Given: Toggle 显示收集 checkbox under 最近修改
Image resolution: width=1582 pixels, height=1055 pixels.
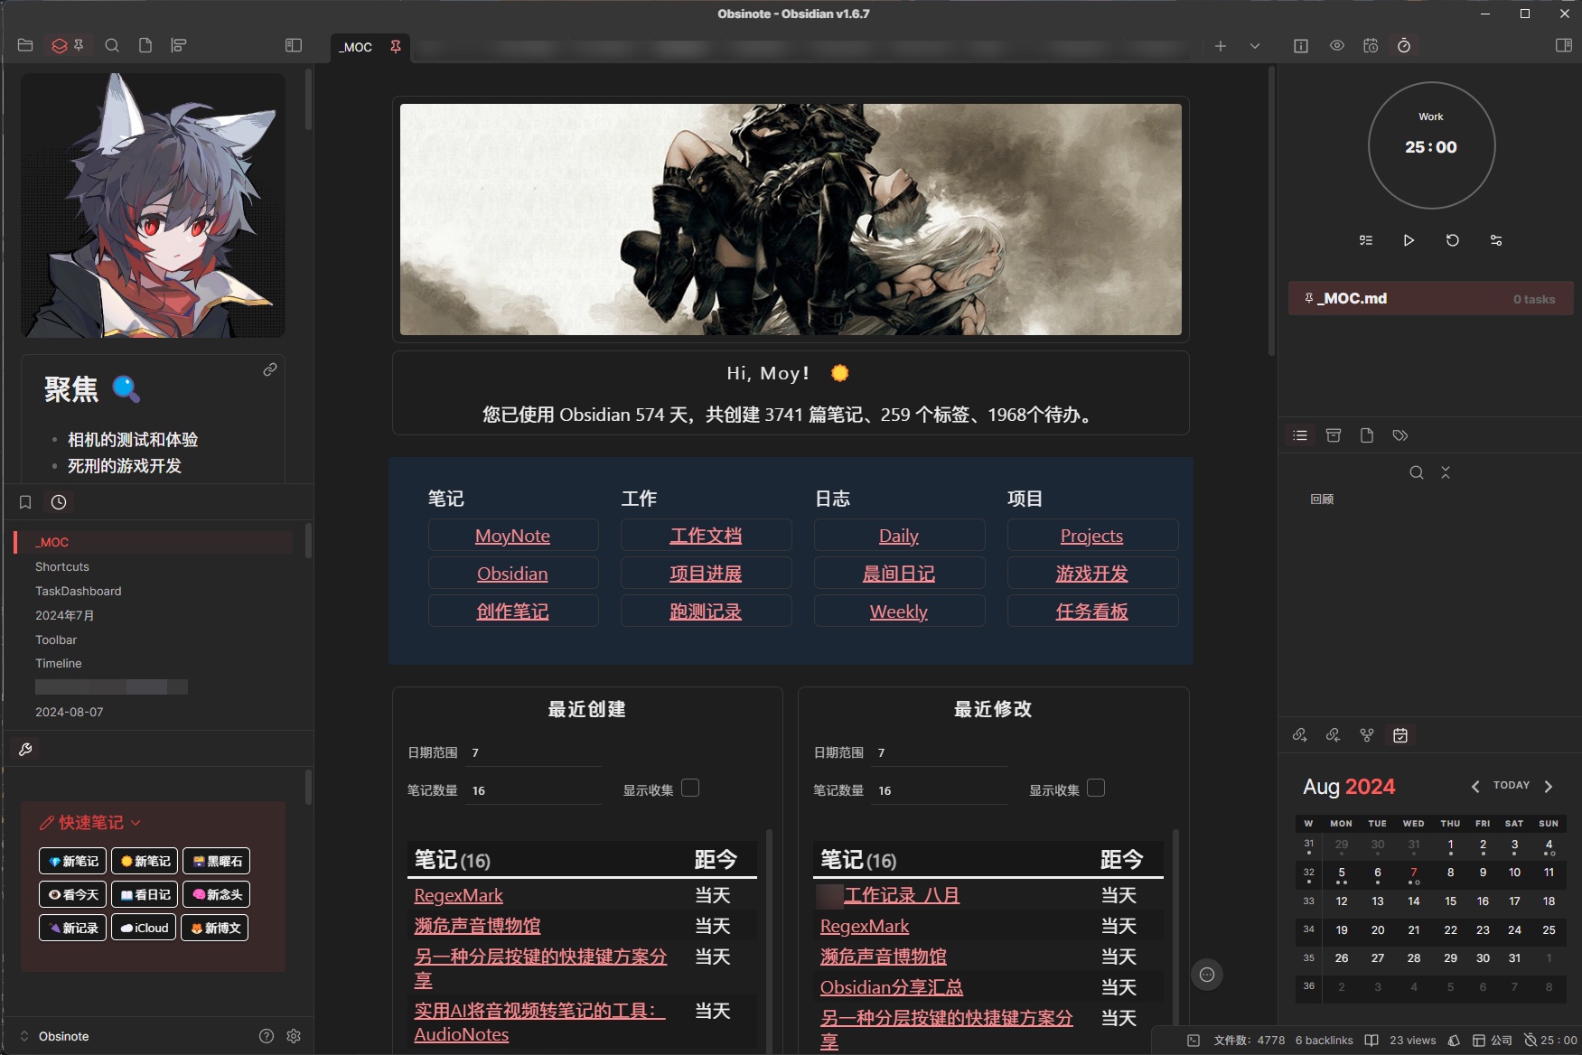Looking at the screenshot, I should coord(1096,789).
